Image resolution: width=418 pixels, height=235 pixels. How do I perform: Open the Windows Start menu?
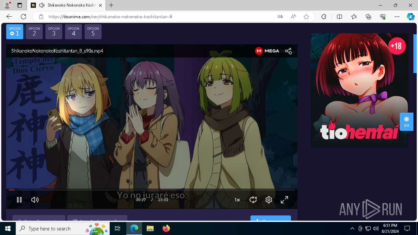click(8, 228)
